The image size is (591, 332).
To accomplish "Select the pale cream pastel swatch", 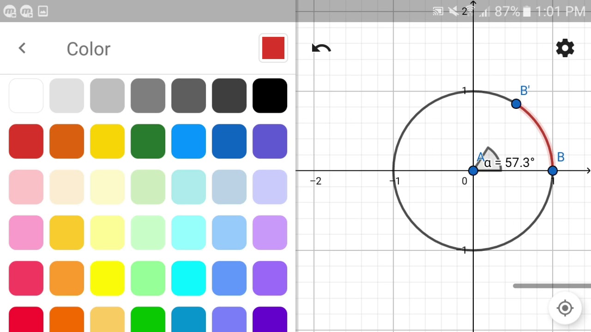I will tap(66, 187).
